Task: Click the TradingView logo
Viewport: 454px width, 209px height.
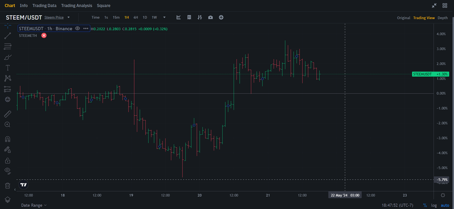Action: (x=23, y=185)
